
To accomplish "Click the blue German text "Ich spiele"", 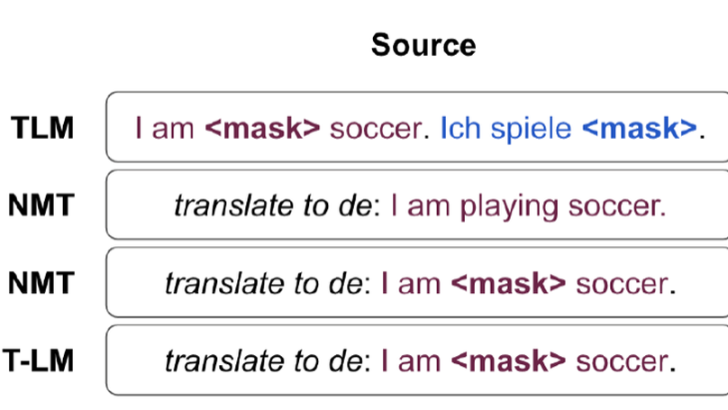I will click(x=505, y=129).
